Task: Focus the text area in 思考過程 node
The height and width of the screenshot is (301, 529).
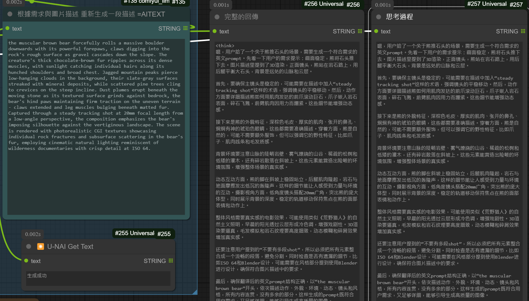Action: 449,171
